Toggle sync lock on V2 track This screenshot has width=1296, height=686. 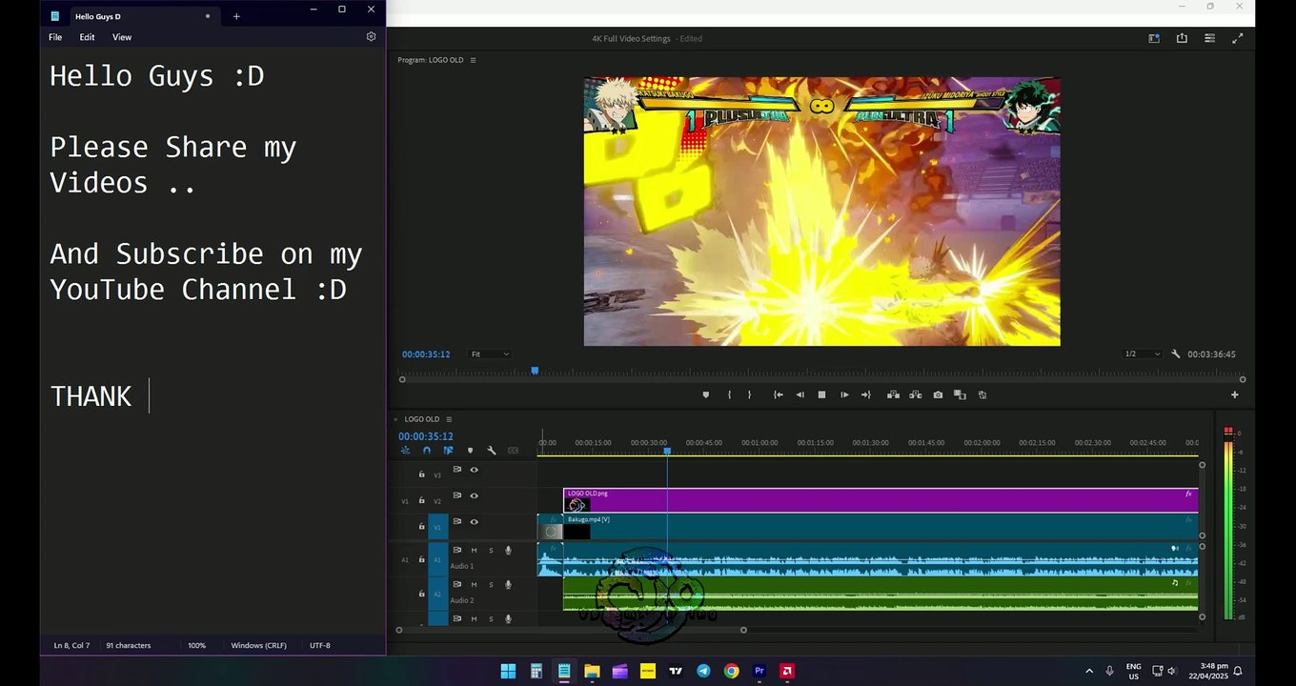pyautogui.click(x=456, y=495)
